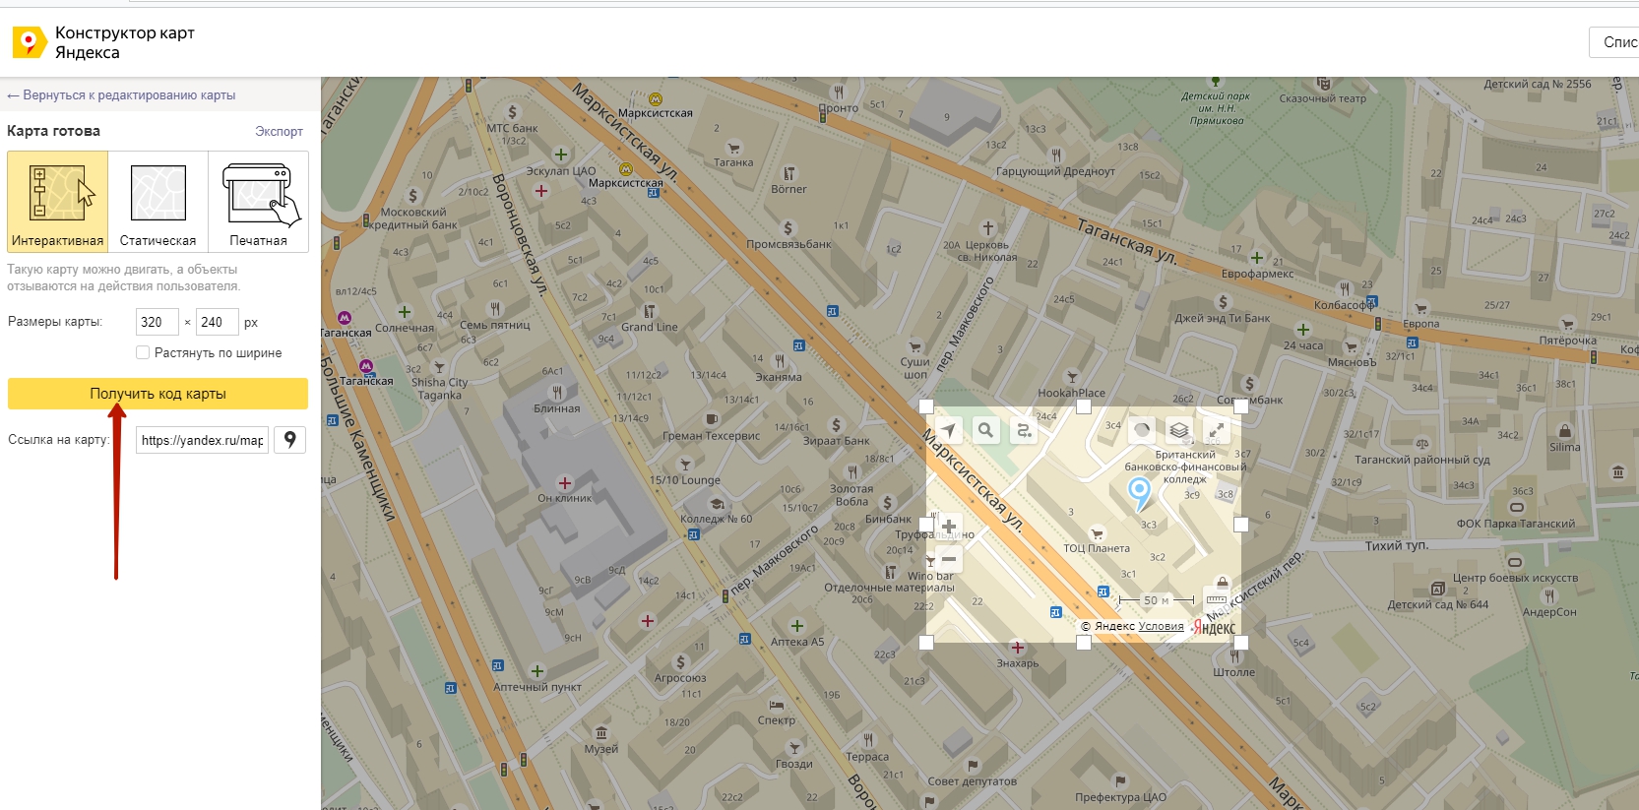Click the 'Условия' terms link on the map

pos(1162,626)
